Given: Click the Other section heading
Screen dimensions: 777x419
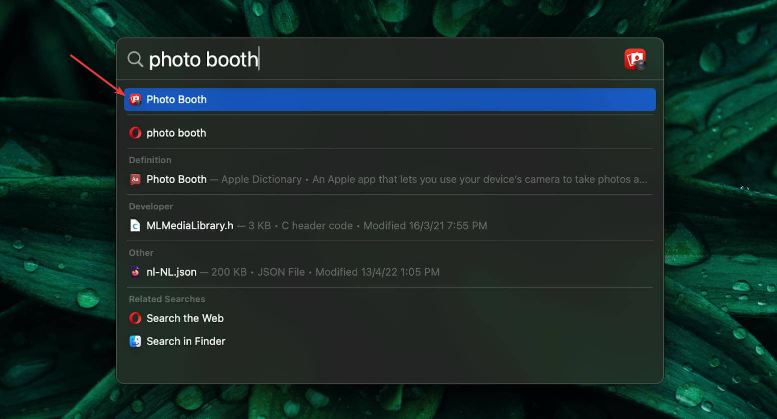Looking at the screenshot, I should (x=141, y=253).
